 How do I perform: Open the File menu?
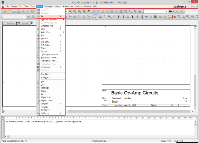(x=7, y=6)
